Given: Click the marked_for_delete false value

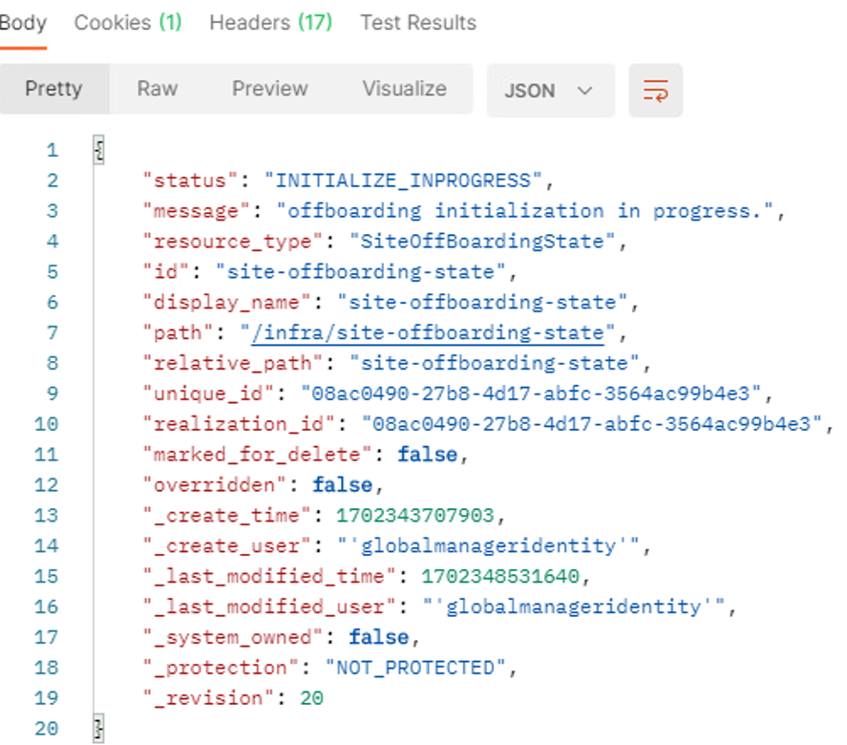Looking at the screenshot, I should click(x=427, y=455).
